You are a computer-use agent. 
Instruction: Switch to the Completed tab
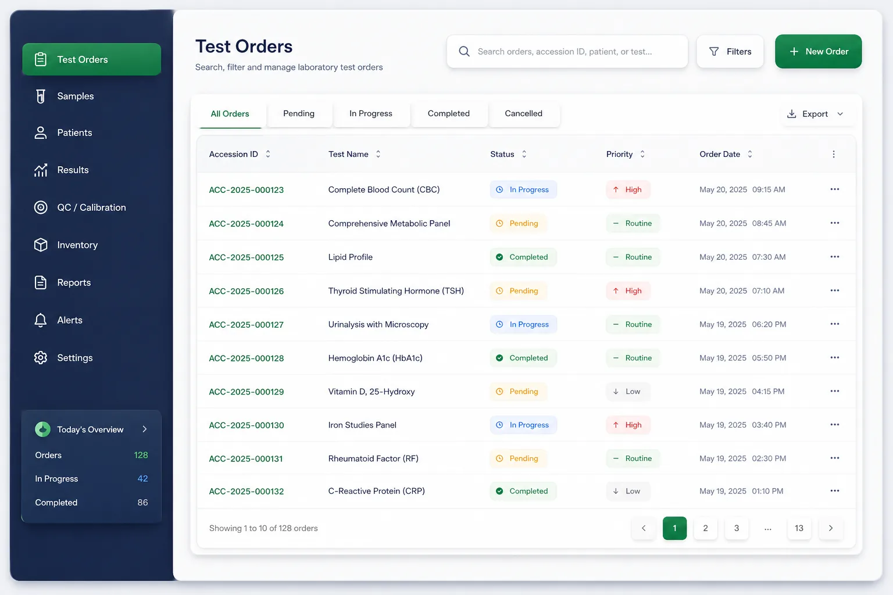pos(449,114)
